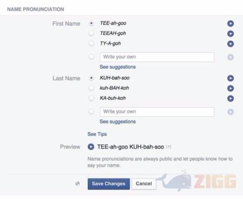Screen dimensions: 243x199
Task: Choose the kuh-BAH-koh last name option
Action: [91, 88]
